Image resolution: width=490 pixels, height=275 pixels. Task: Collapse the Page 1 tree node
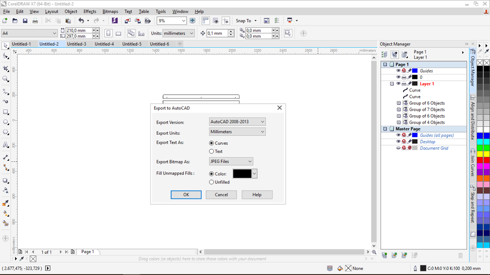(x=385, y=64)
